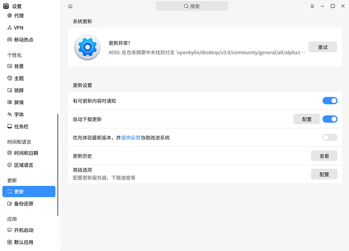Open 屏保 settings
349x251 pixels.
[29, 102]
